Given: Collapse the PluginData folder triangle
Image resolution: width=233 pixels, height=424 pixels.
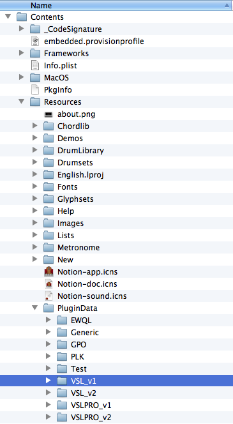Looking at the screenshot, I should (35, 308).
